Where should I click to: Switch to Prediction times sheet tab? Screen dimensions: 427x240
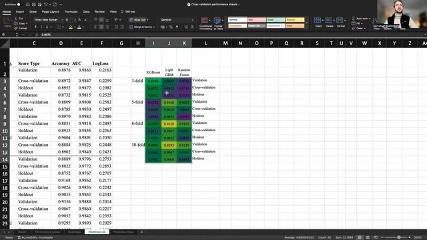123,232
